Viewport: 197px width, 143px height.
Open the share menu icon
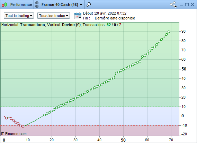173,5
